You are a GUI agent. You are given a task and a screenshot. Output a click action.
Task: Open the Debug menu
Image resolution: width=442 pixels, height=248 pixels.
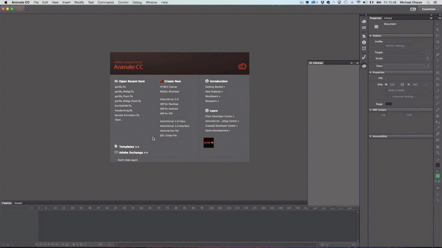point(137,2)
